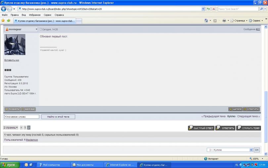Open message #22 link
268x168 pixels.
(258, 29)
